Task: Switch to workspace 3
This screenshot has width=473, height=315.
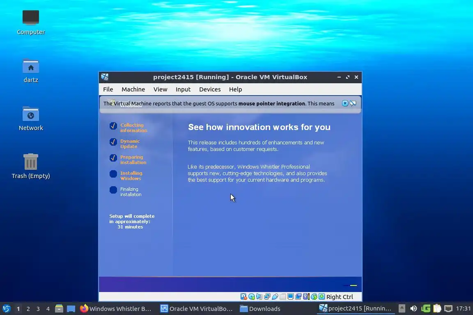Action: 38,309
